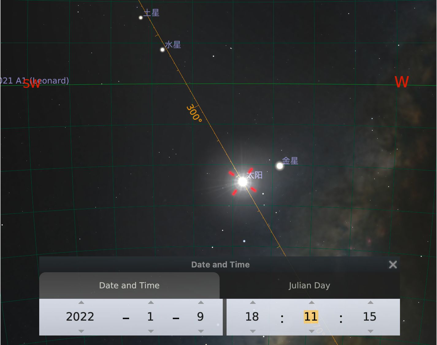Switch to the Julian Day tab

coord(309,286)
